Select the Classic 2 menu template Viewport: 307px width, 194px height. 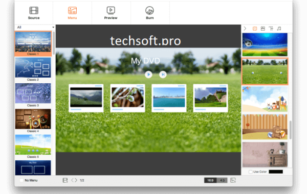pyautogui.click(x=33, y=69)
